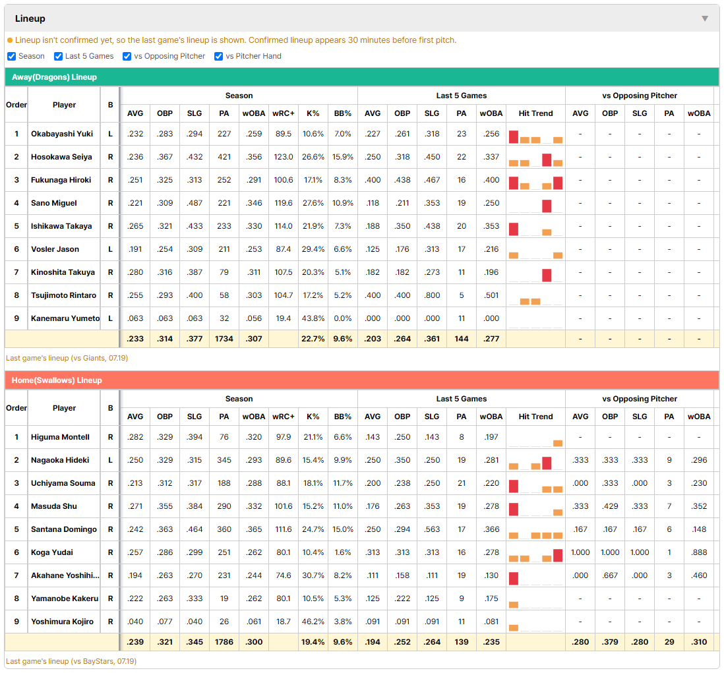The width and height of the screenshot is (724, 673).
Task: Open Nagaoka Hideki hit trend chart
Action: tap(535, 463)
